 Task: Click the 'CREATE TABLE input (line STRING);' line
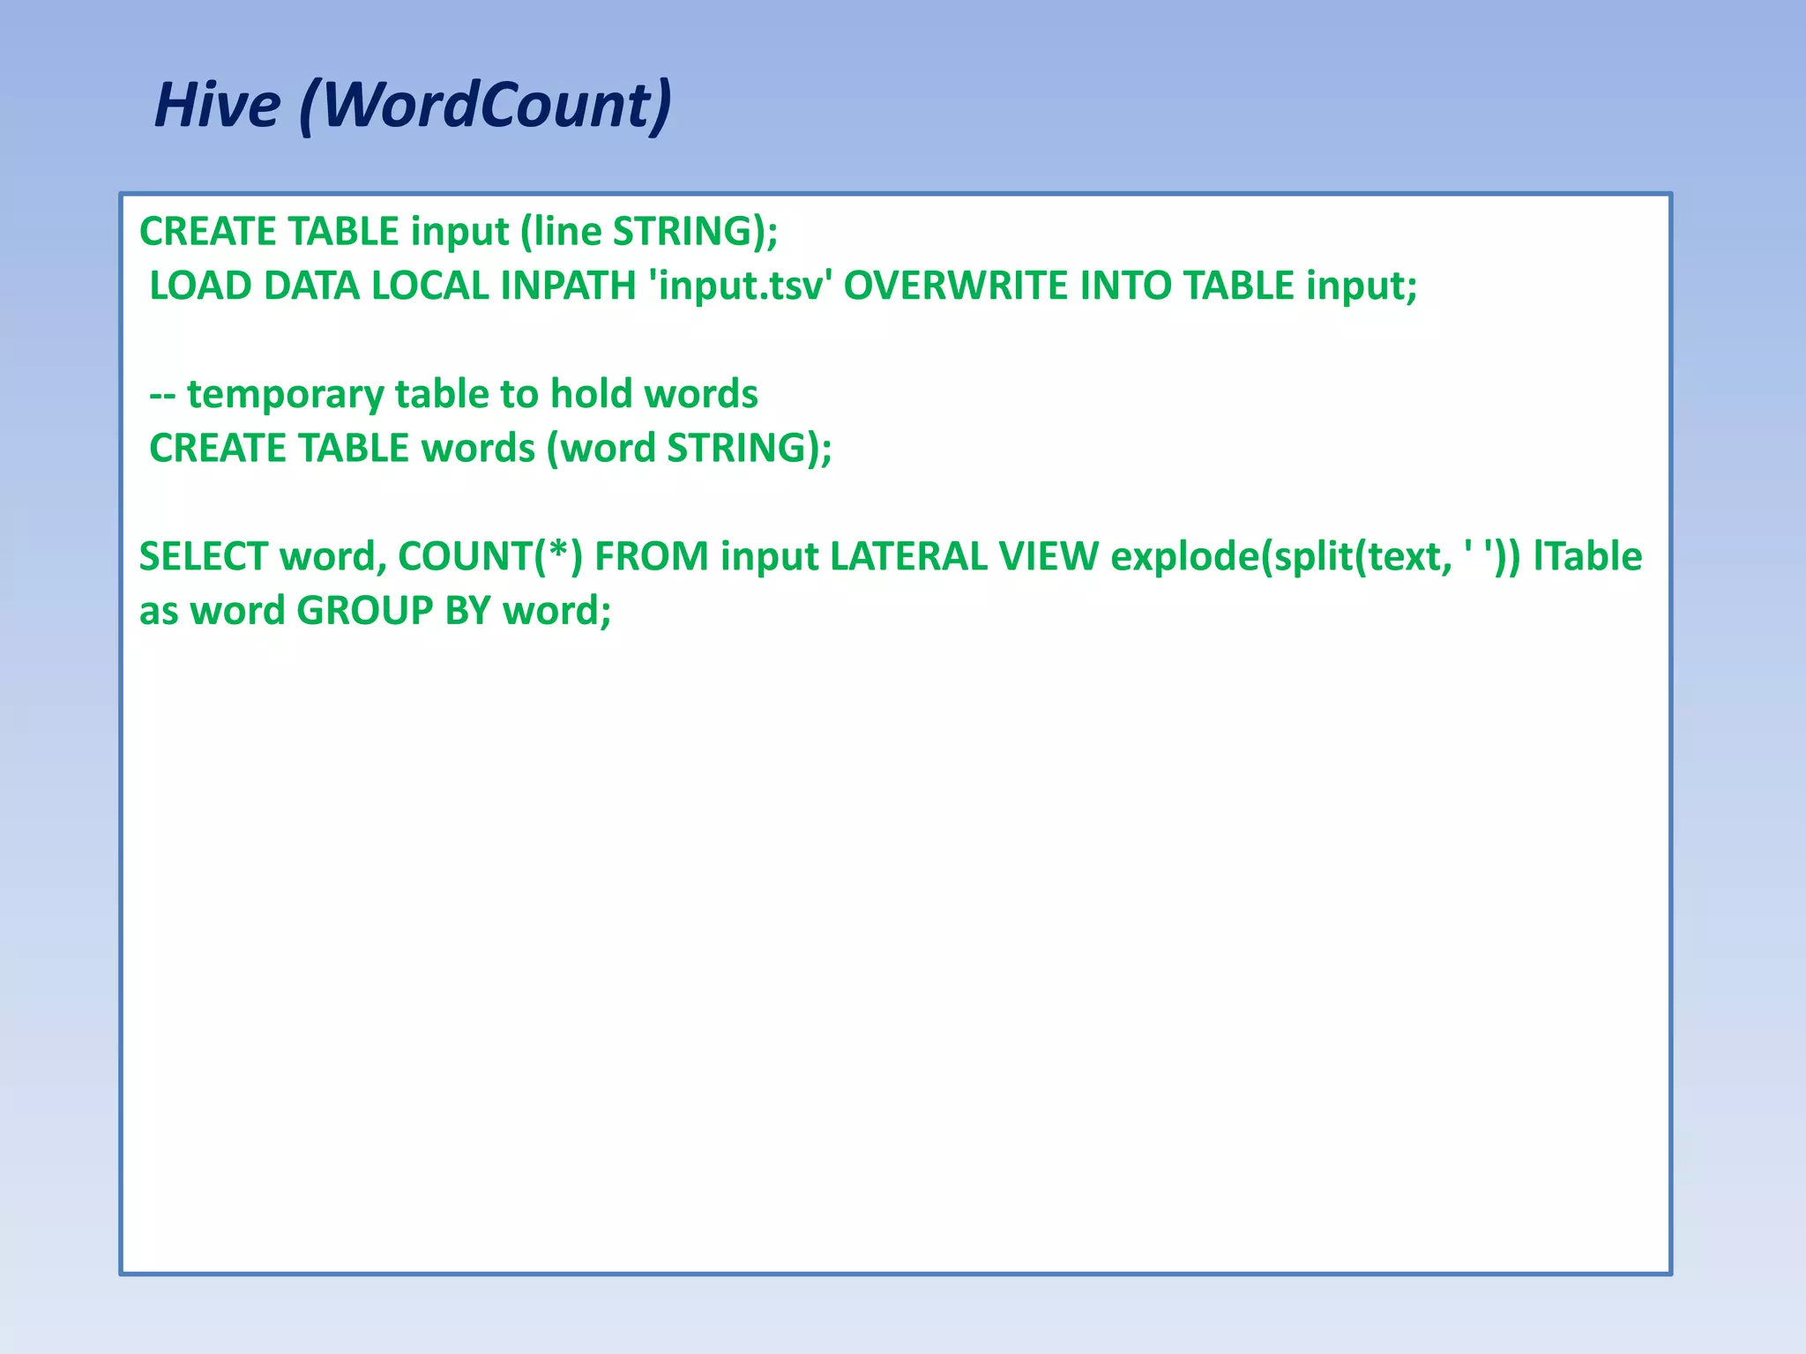pos(459,232)
